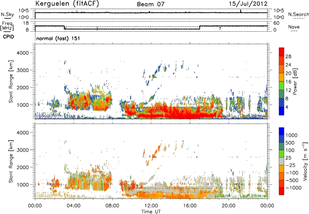
Task: Click the '08:00' time tick label
Action: [x=112, y=206]
